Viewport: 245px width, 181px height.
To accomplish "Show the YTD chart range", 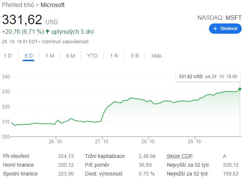I will pyautogui.click(x=92, y=56).
